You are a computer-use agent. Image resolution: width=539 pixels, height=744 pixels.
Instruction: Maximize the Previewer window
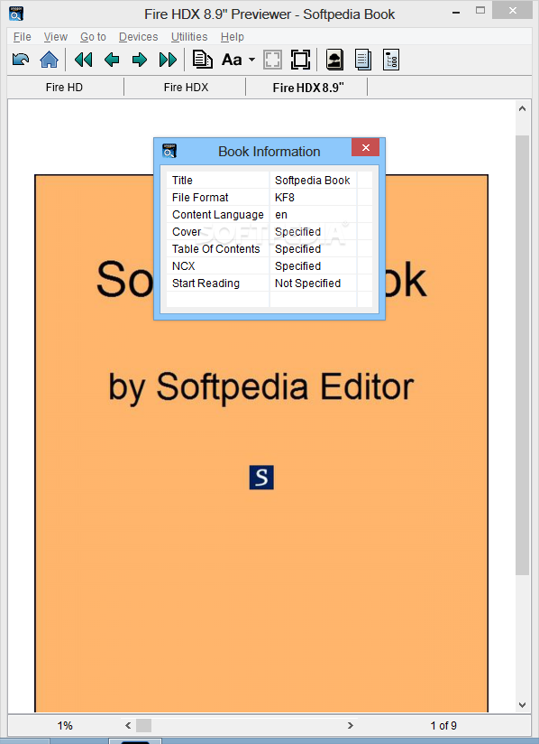(480, 11)
